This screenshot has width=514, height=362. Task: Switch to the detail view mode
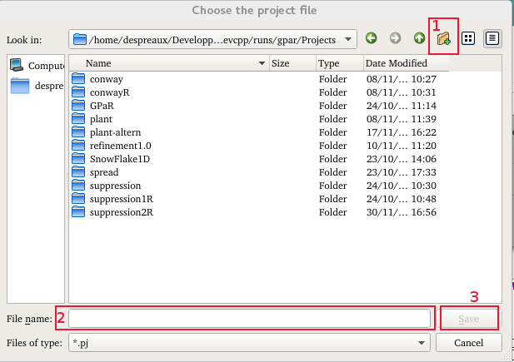[x=492, y=38]
